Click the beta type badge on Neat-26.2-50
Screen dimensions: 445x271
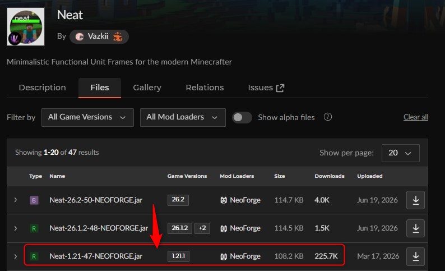34,200
